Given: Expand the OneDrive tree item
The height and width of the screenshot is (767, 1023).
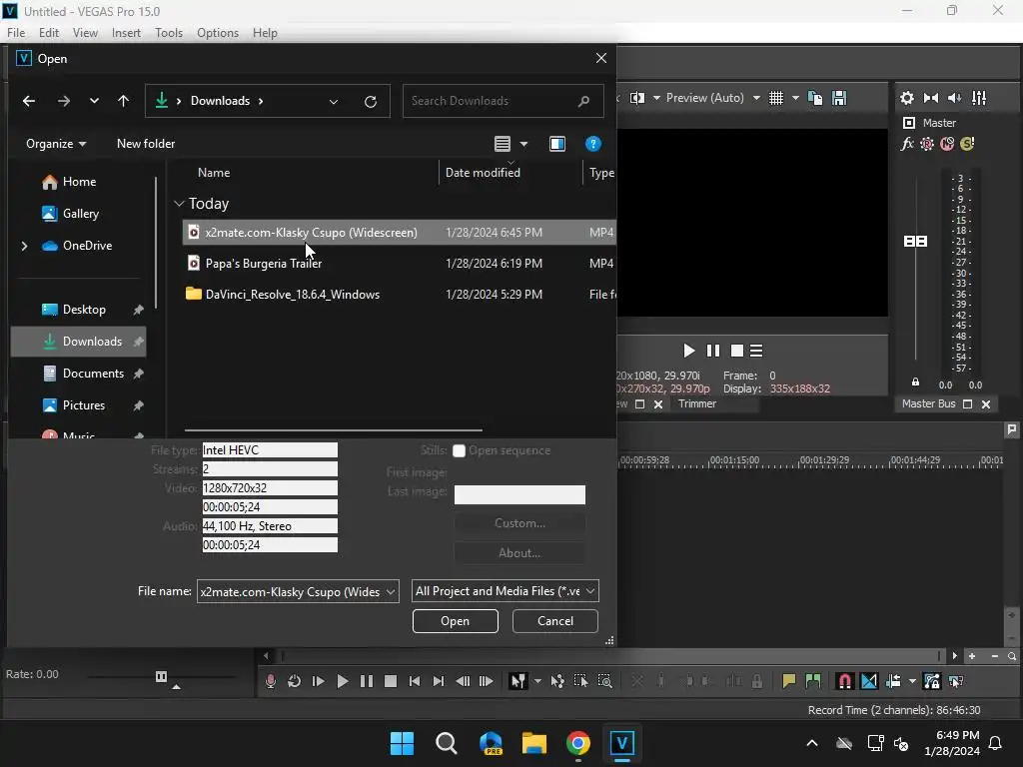Looking at the screenshot, I should tap(24, 246).
